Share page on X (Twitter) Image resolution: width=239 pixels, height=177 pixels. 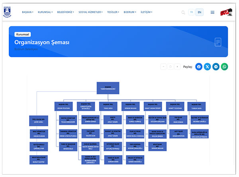tap(207, 67)
